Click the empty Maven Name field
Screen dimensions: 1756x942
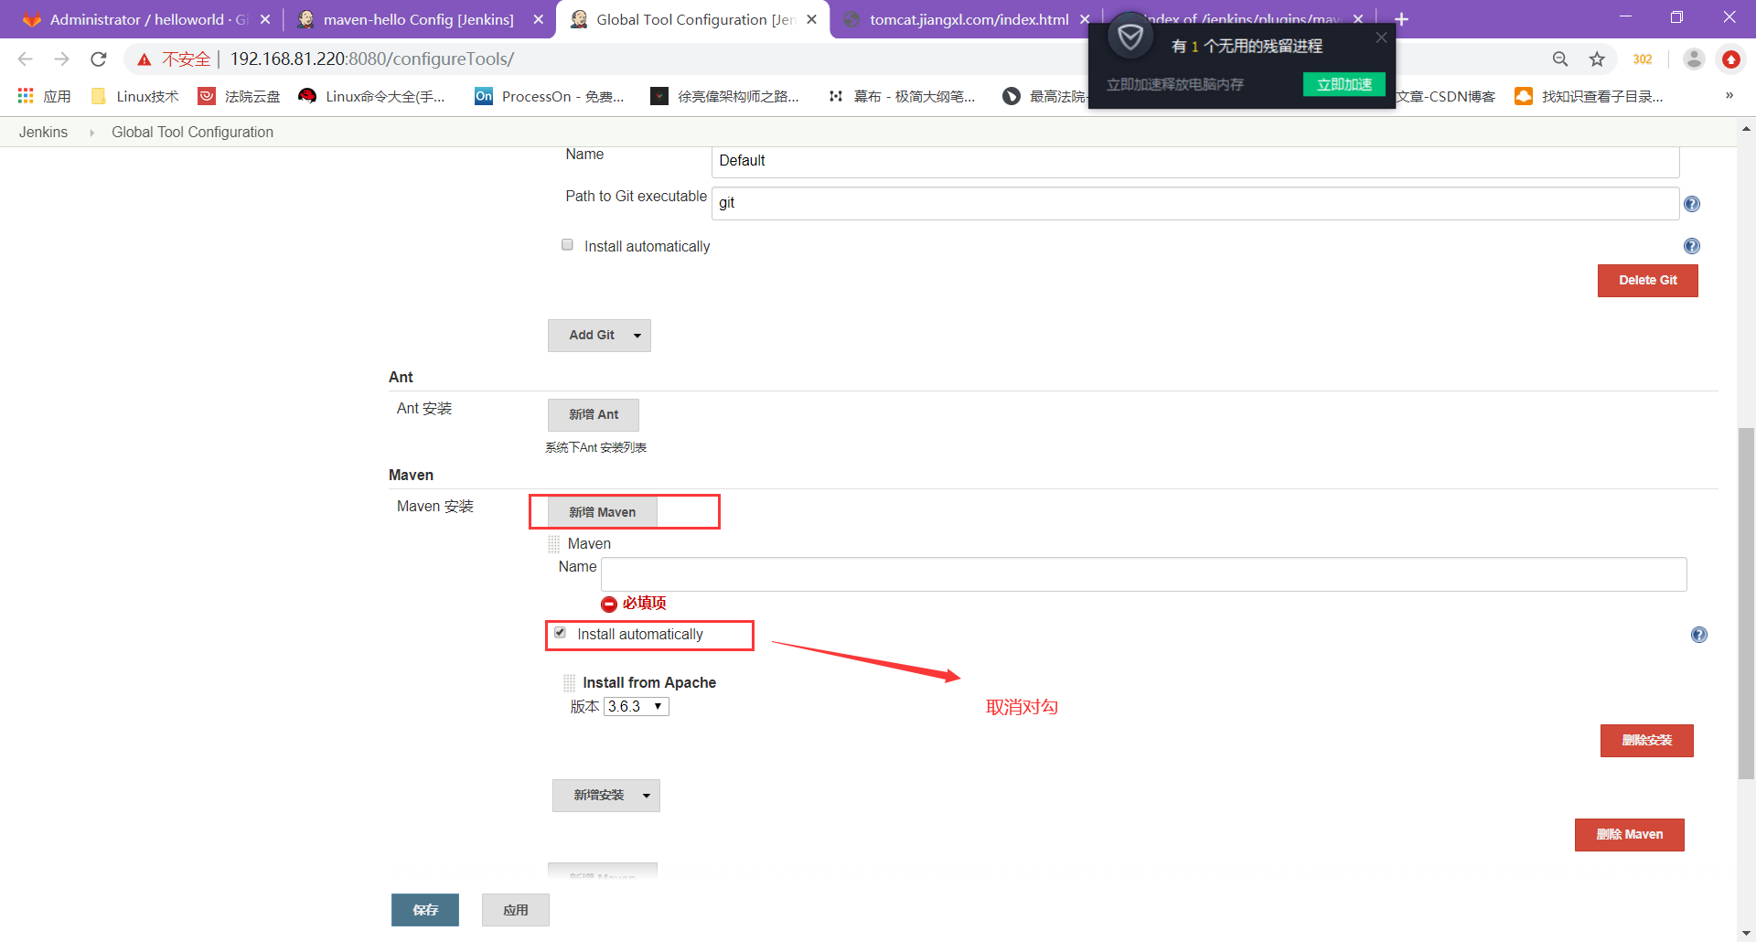(1143, 574)
